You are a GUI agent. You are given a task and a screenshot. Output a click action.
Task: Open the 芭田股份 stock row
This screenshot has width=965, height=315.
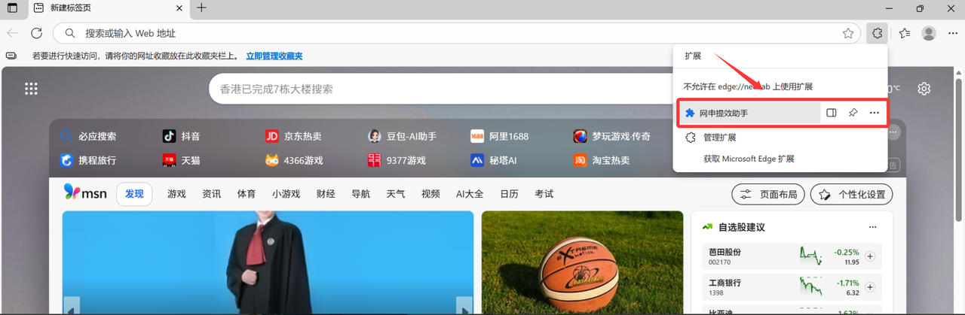tap(792, 256)
